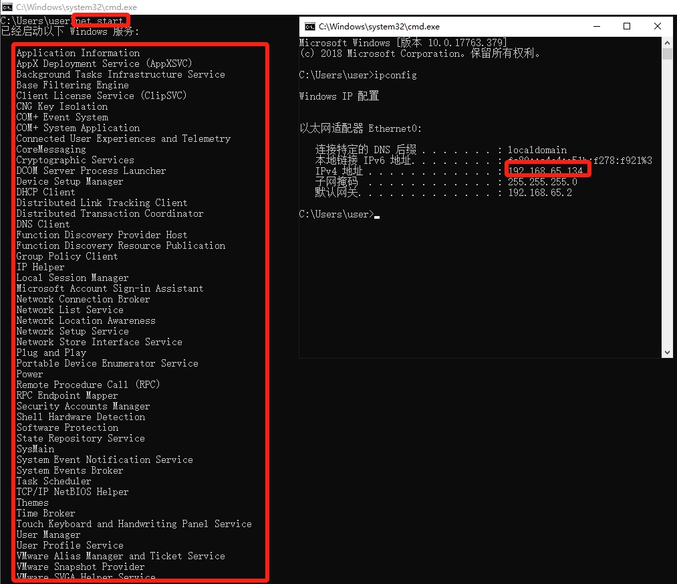This screenshot has height=584, width=677.
Task: Click the scrollbar down arrow in ipconfig window
Action: pos(667,353)
